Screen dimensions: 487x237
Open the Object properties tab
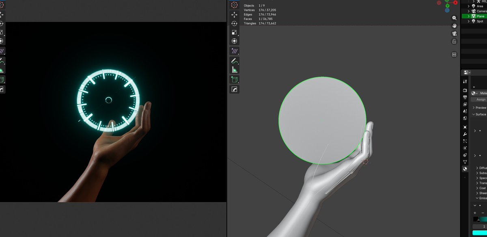coord(465,127)
